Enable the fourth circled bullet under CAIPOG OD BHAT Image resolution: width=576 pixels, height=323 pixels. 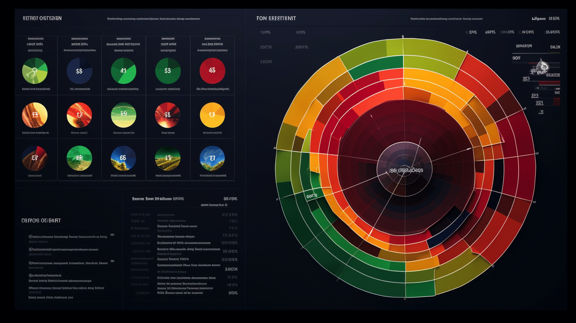coord(30,275)
